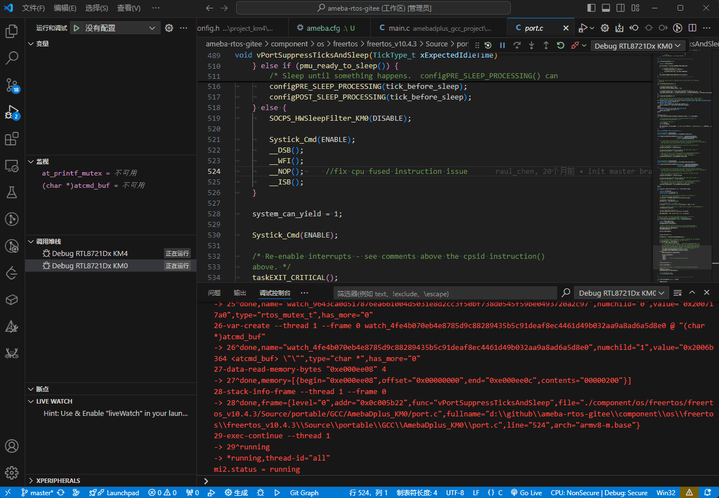Split the editor to the right
The width and height of the screenshot is (719, 498).
point(693,28)
